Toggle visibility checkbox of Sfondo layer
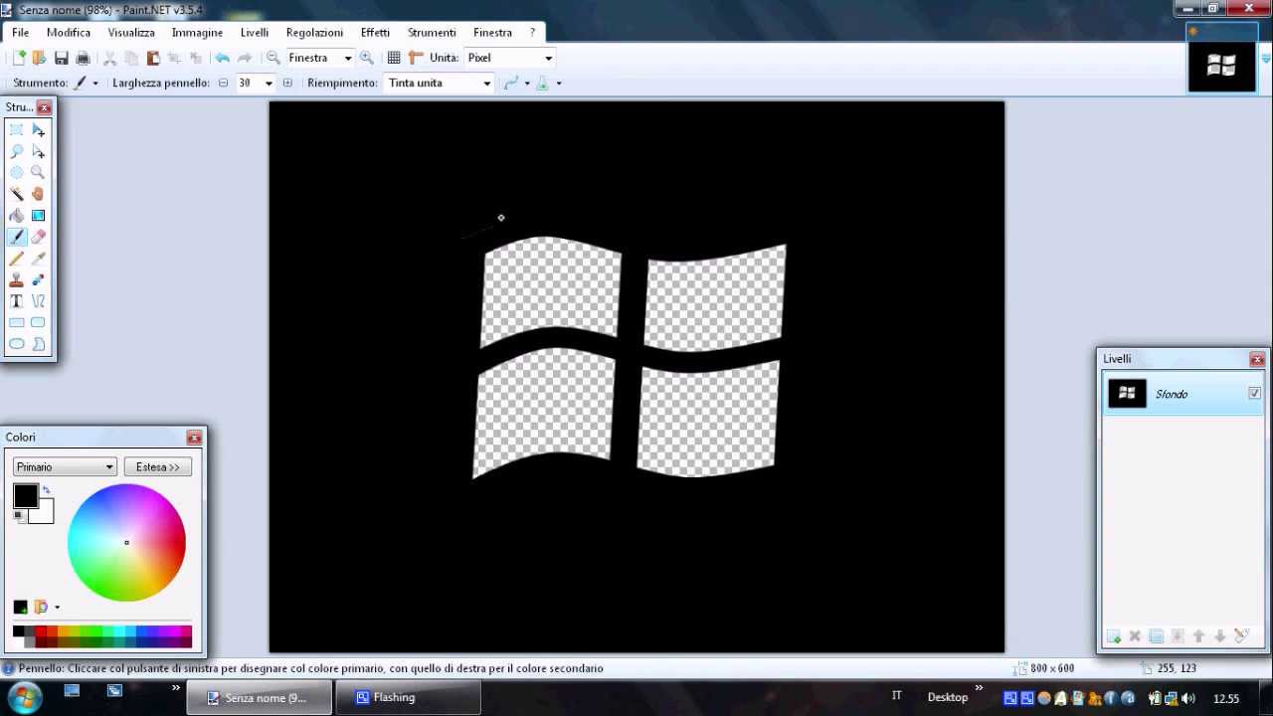 (1254, 394)
